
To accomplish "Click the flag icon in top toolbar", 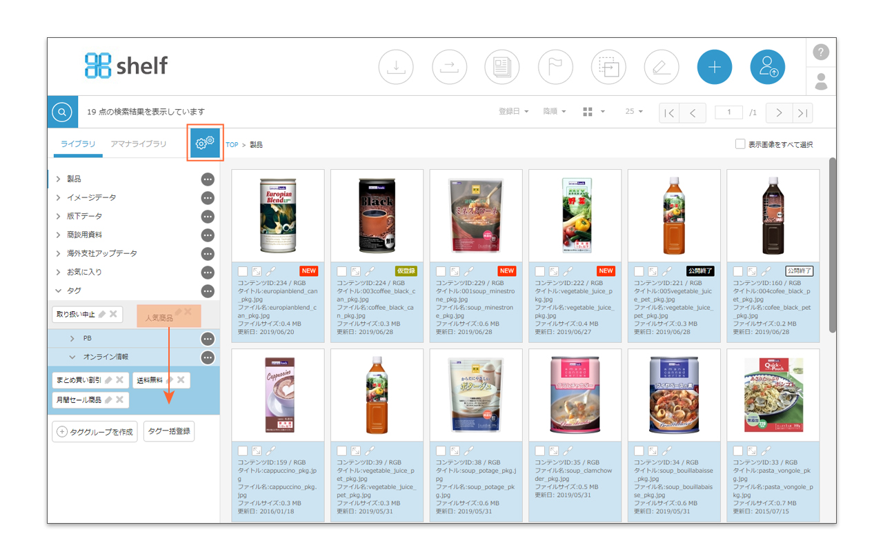I will (555, 67).
